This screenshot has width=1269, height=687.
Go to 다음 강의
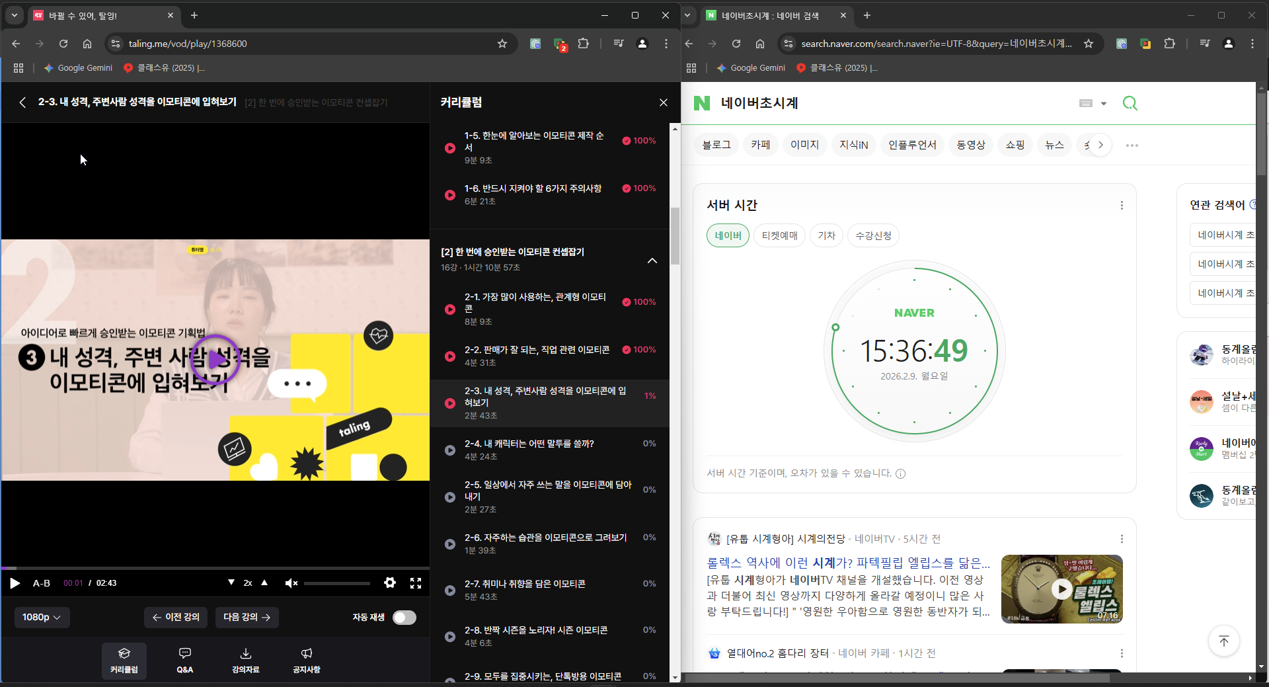click(x=247, y=618)
